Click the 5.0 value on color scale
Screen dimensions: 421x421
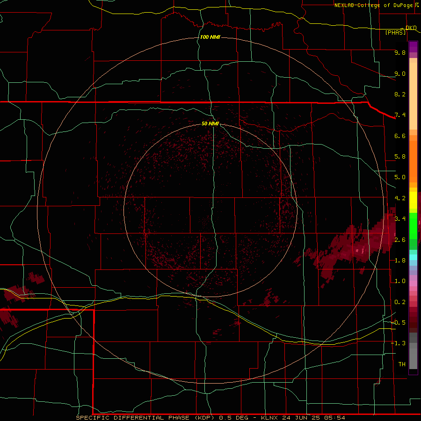[400, 177]
